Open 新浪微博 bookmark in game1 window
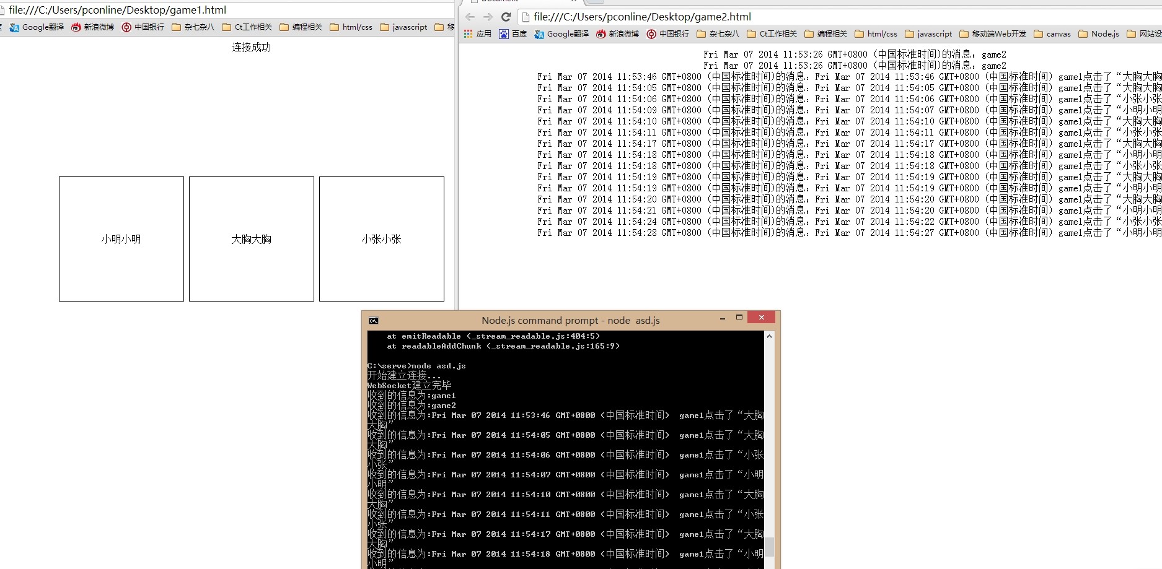Viewport: 1162px width, 569px height. [x=92, y=27]
